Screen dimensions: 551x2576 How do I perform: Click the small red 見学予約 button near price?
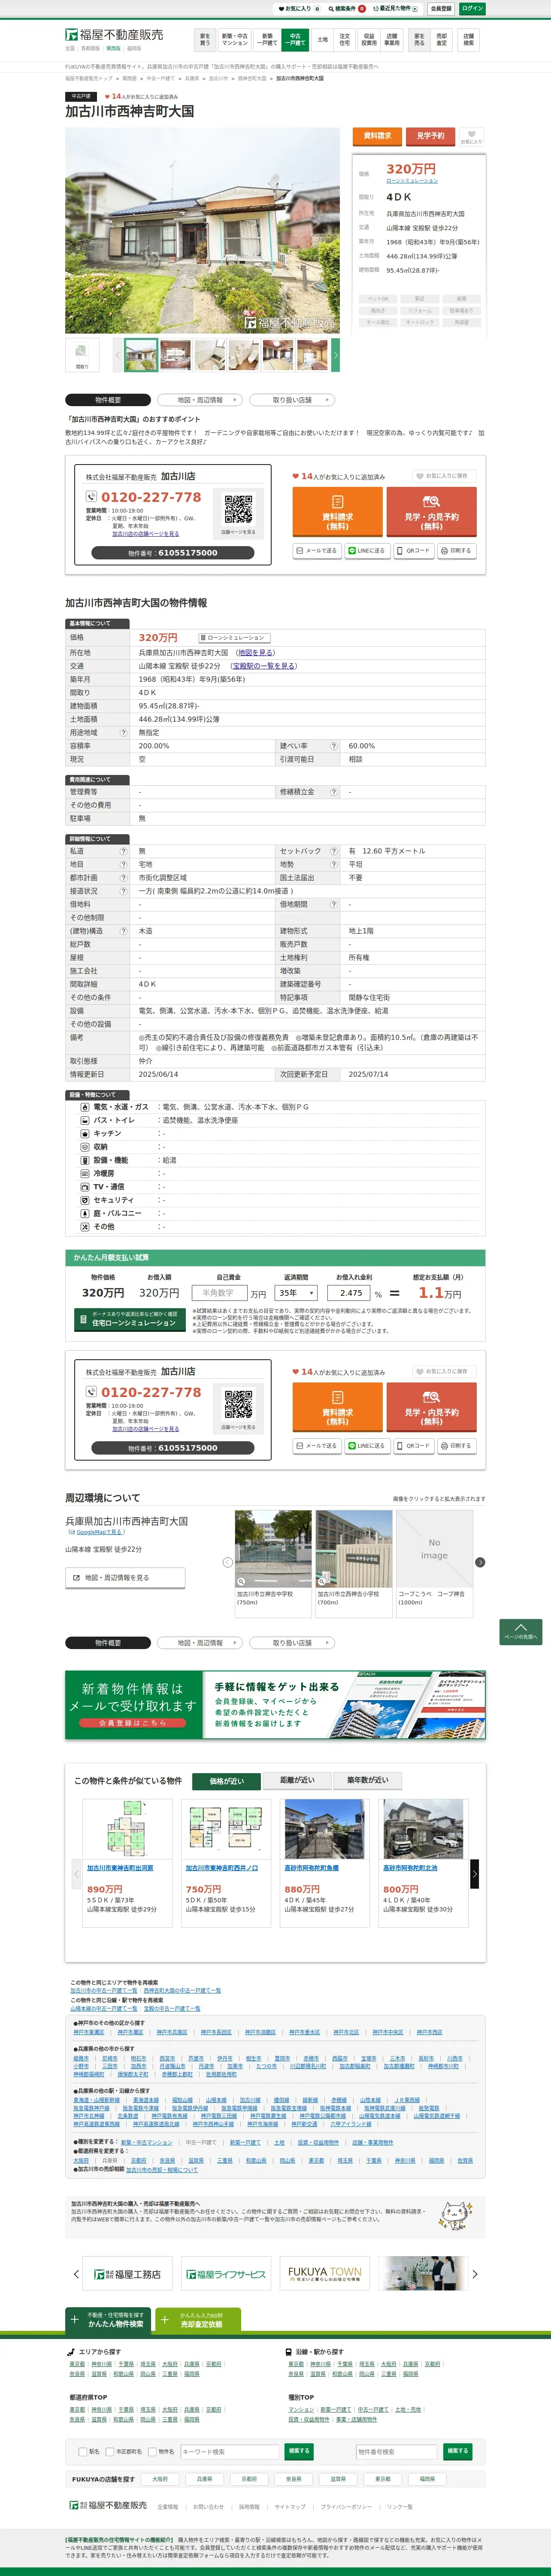click(x=430, y=136)
